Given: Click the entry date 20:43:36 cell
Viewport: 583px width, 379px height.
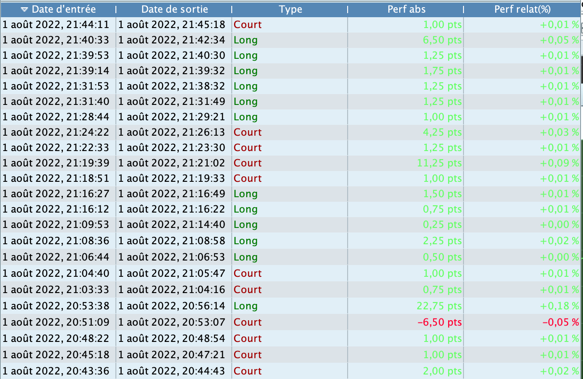Looking at the screenshot, I should pos(56,371).
